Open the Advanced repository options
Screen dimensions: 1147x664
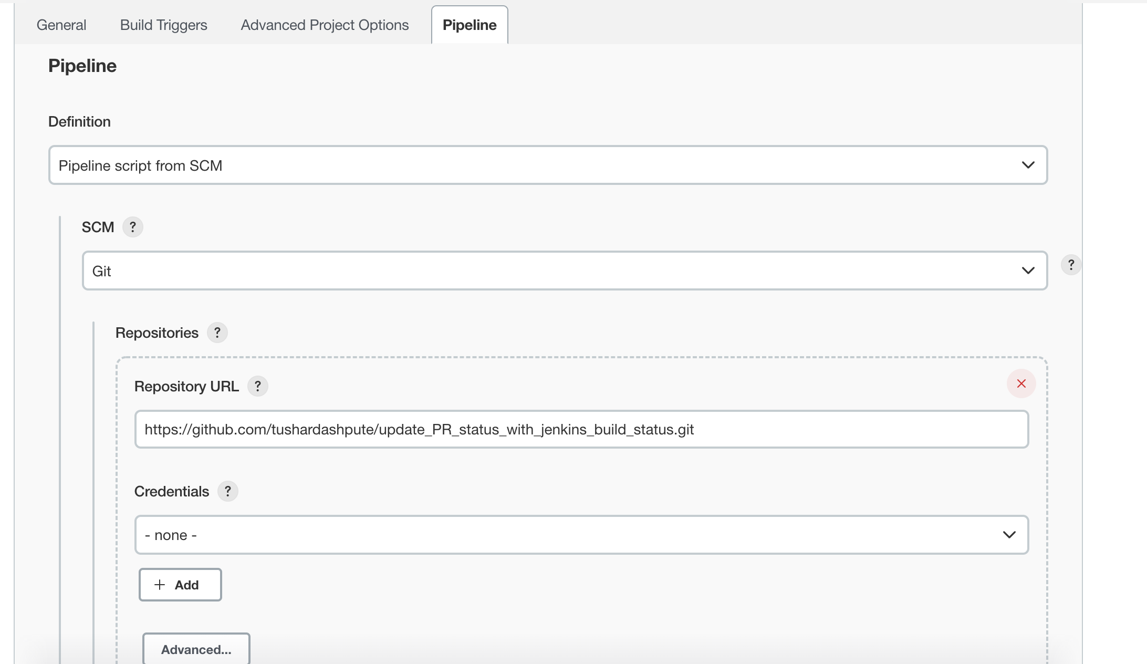point(195,649)
